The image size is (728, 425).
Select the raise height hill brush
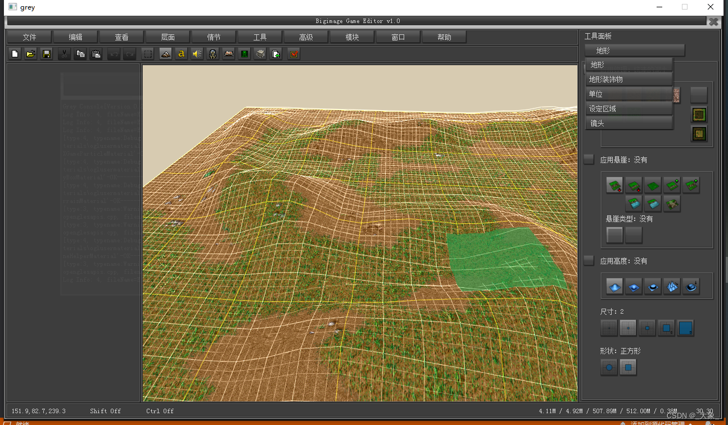pyautogui.click(x=615, y=287)
